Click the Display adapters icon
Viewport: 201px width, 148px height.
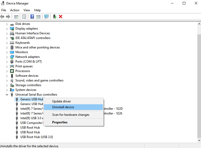pyautogui.click(x=12, y=29)
